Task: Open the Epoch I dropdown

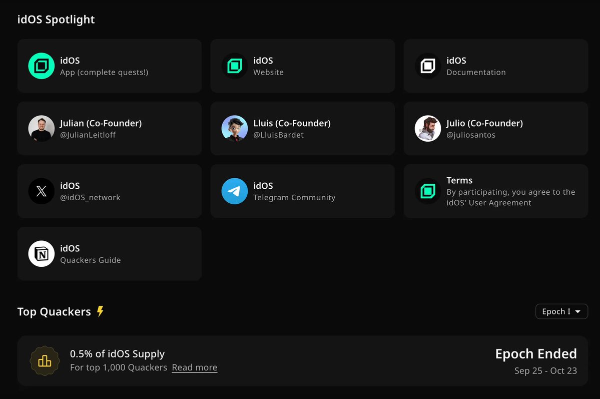Action: 561,311
